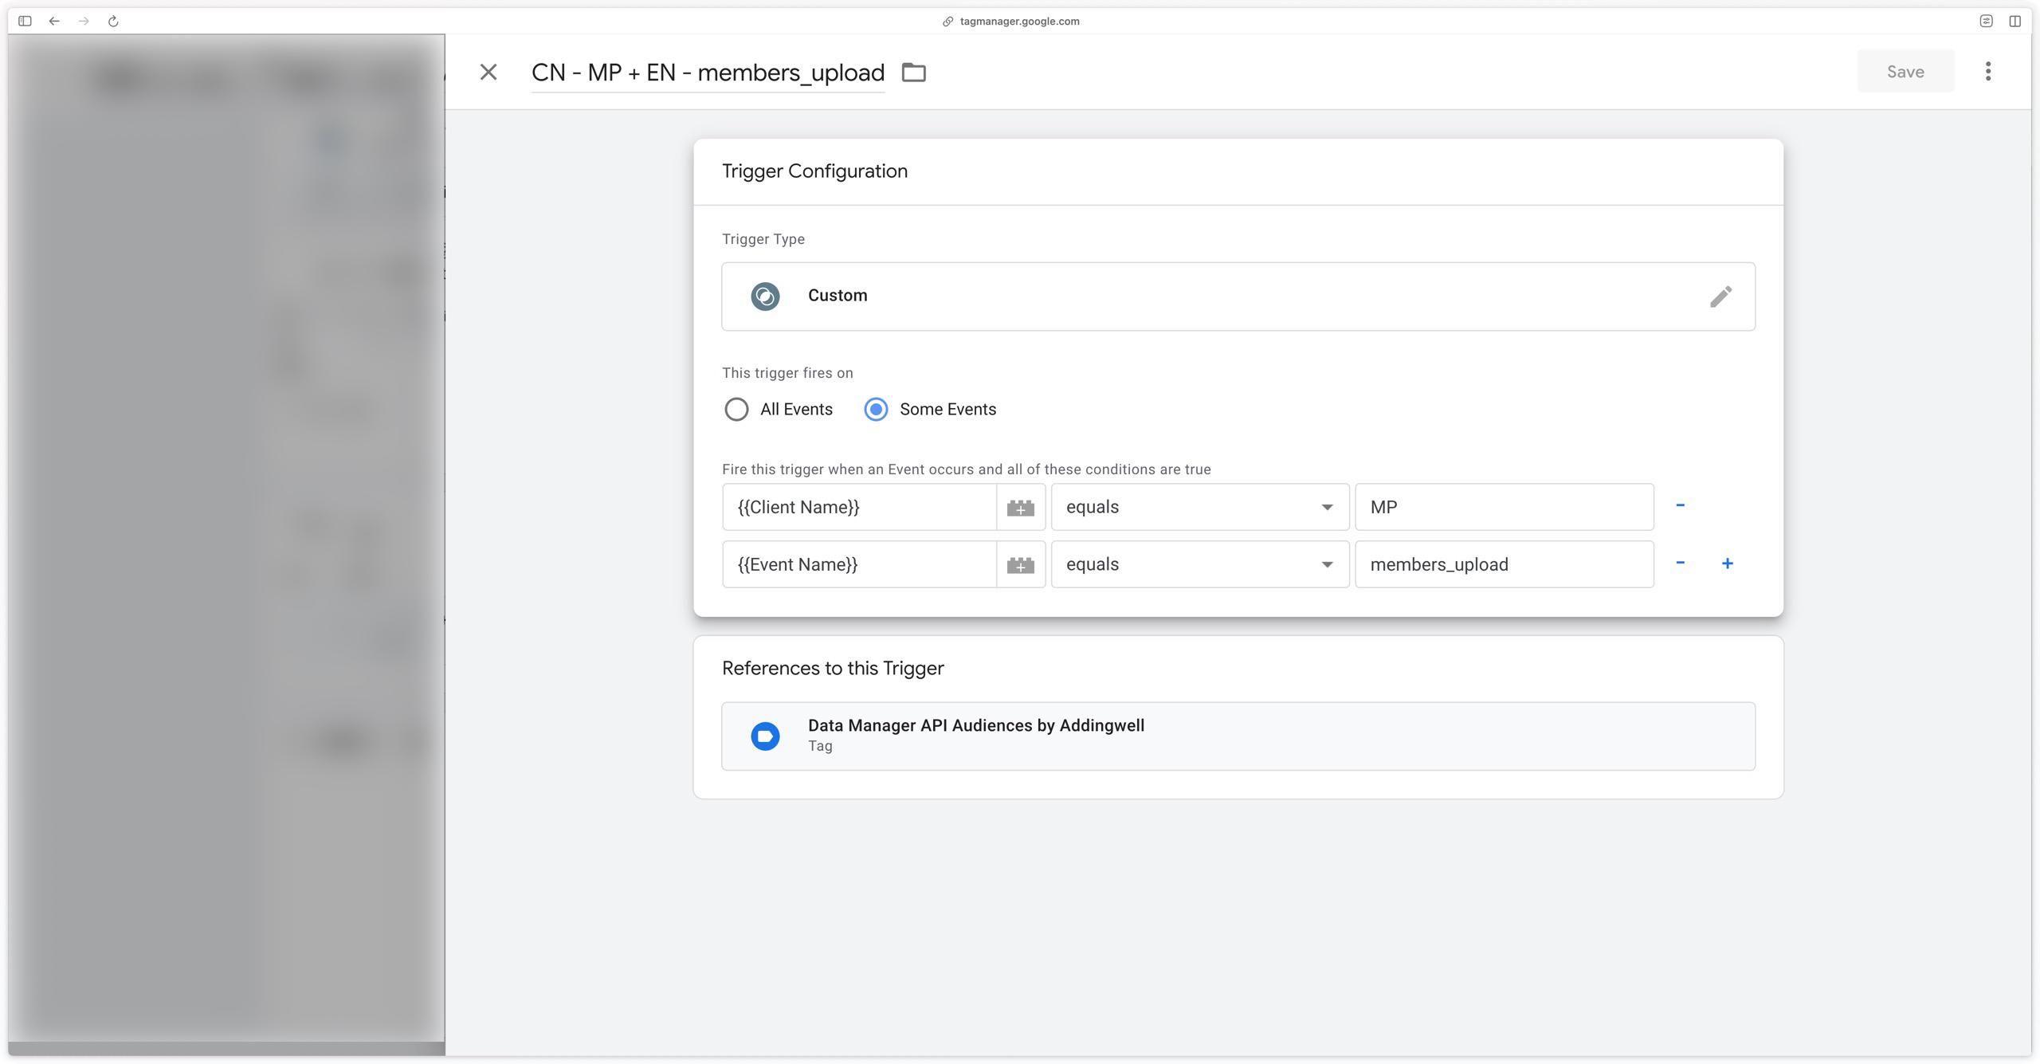Open variable picker for Event Name row

[x=1021, y=564]
